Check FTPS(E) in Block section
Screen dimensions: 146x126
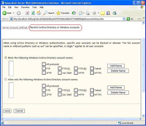76,68
